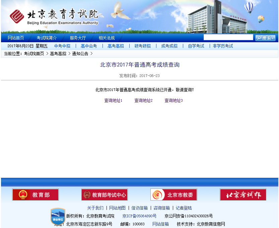The image size is (279, 228).
Task: Open the 服务大厅 navigation item
Action: pyautogui.click(x=78, y=38)
